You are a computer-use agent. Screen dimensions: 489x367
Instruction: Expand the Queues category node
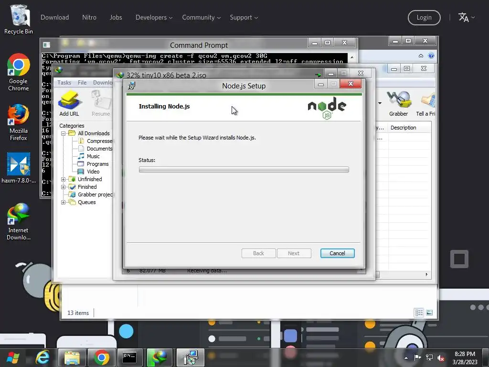[64, 202]
